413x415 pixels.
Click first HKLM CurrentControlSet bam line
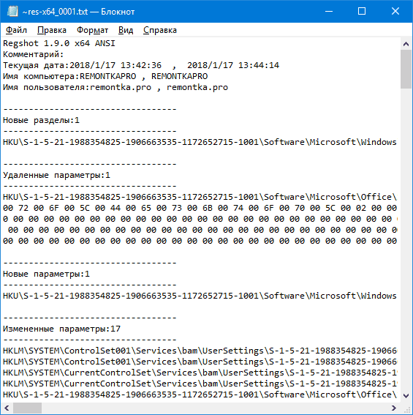tap(200, 373)
